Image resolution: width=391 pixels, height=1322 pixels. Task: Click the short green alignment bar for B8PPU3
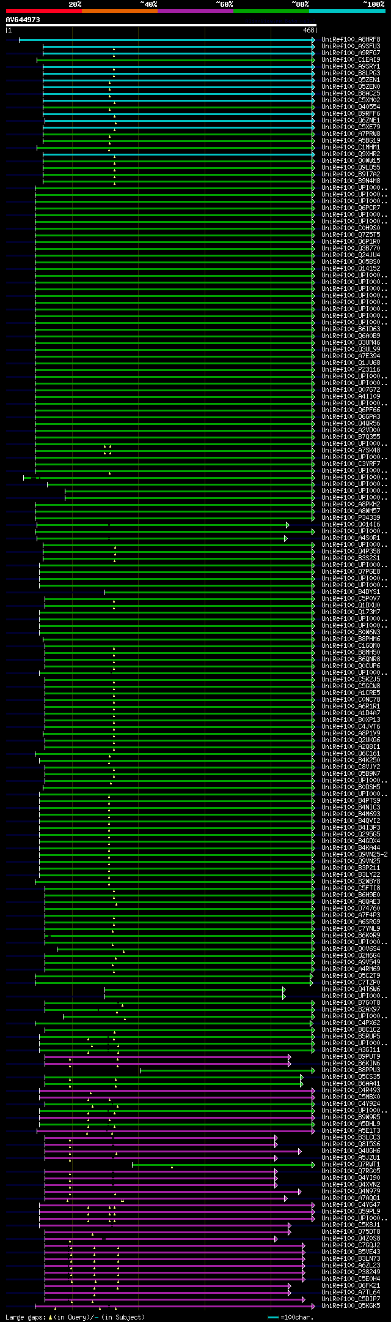tap(227, 1070)
